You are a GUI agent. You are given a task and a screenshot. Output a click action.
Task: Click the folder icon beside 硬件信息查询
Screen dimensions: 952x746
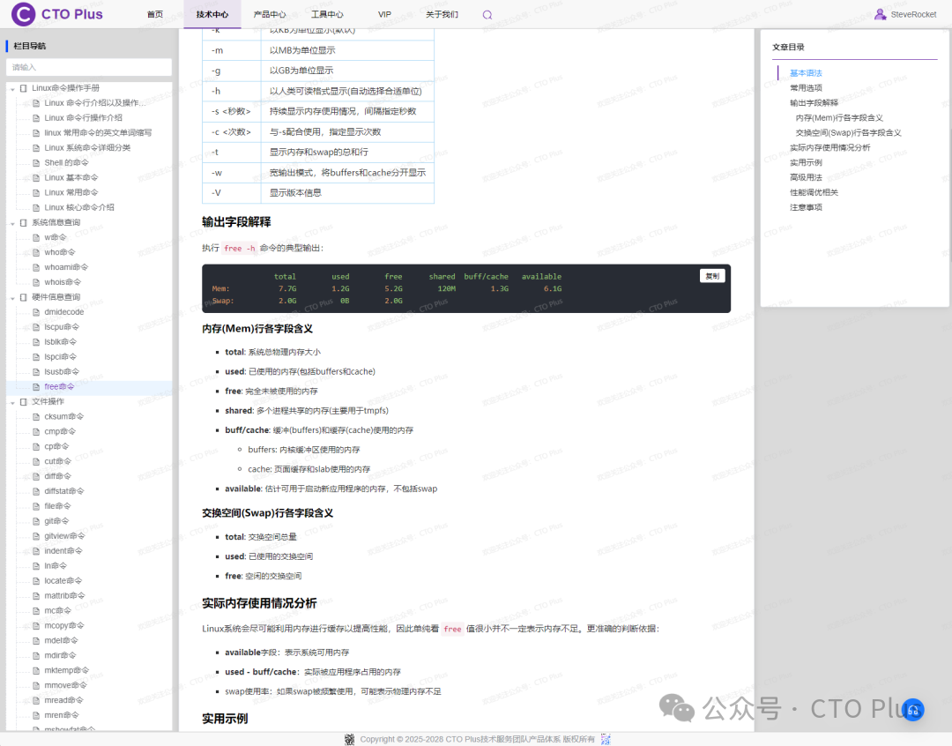[21, 296]
